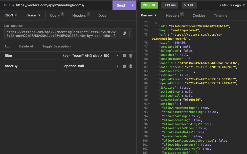247x154 pixels.
Task: Click the "allowVideoViewport" key
Action: pyautogui.click(x=179, y=145)
